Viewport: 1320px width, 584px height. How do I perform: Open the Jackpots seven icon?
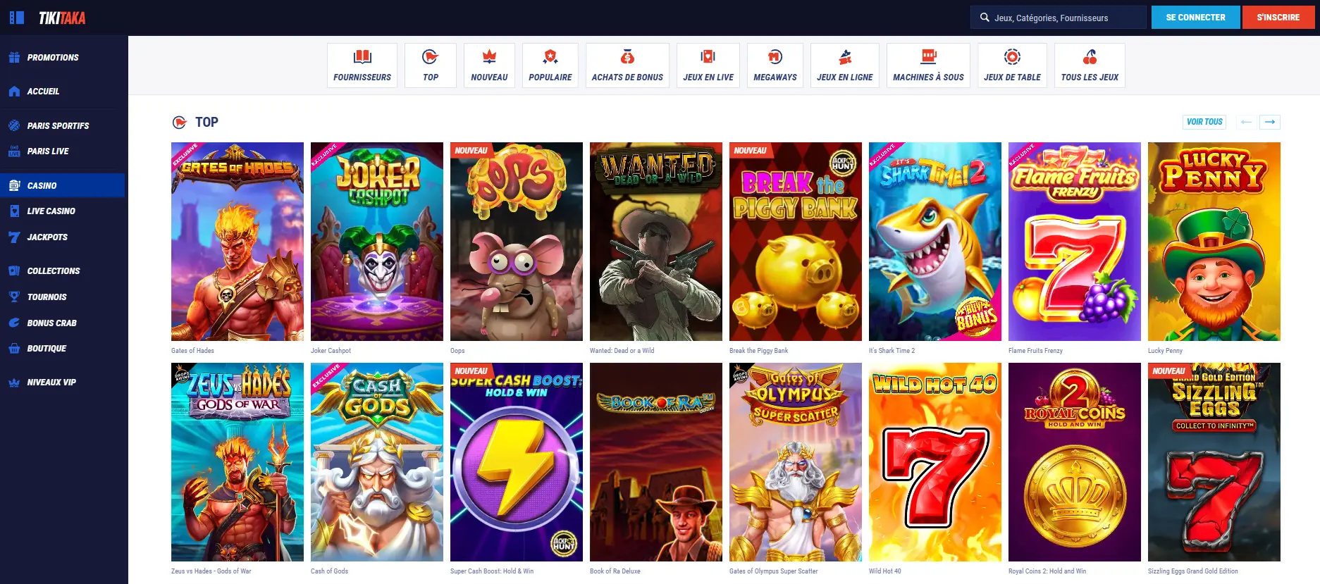coord(14,237)
